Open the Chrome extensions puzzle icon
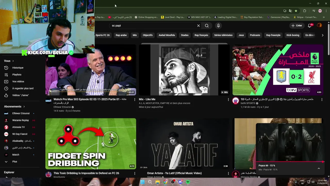This screenshot has height=186, width=330. point(304,11)
